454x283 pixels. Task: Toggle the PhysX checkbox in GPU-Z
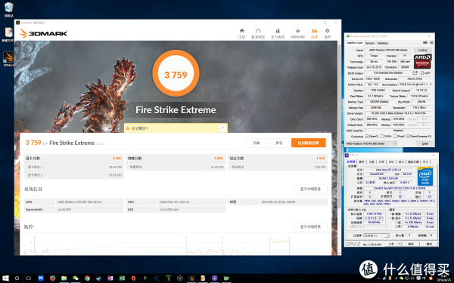click(x=395, y=137)
